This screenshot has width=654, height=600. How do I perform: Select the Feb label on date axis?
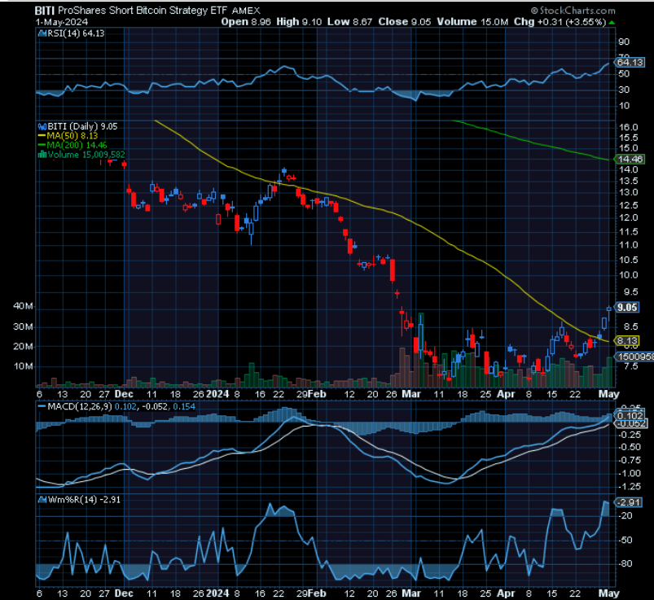tap(318, 391)
